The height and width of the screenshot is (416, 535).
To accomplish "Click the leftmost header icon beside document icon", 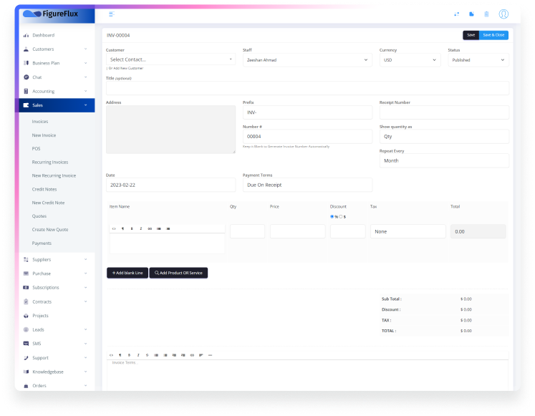I will click(x=456, y=14).
